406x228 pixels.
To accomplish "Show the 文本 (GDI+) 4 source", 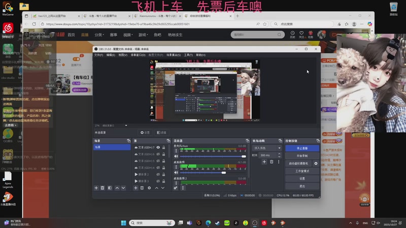I will tap(158, 168).
